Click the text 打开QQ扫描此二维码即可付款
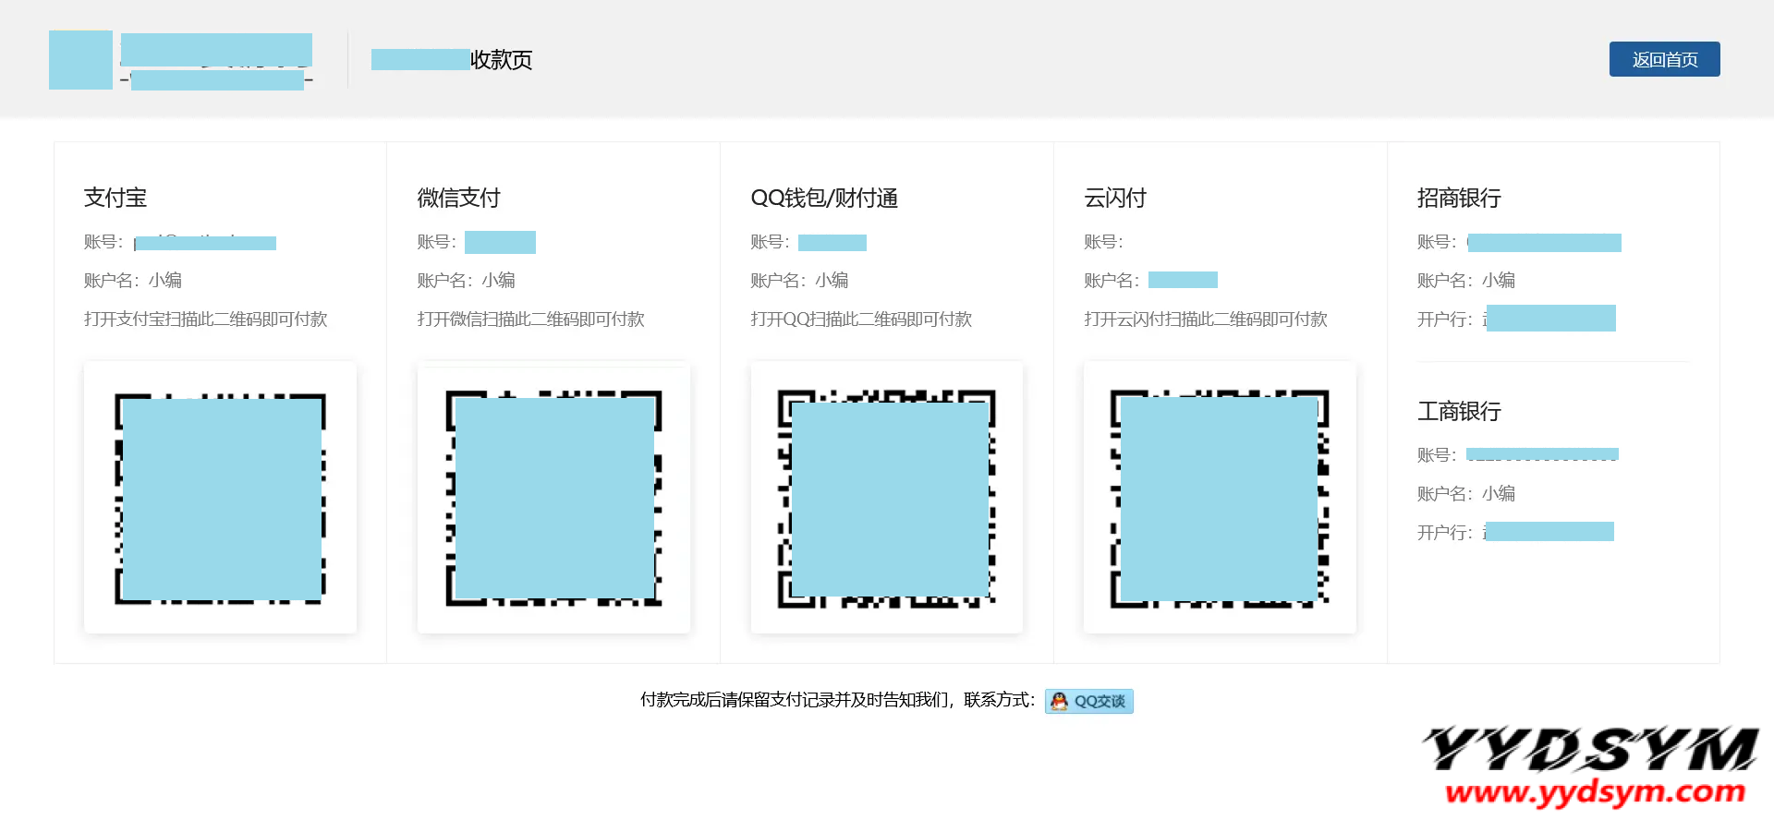This screenshot has width=1774, height=820. pos(862,320)
